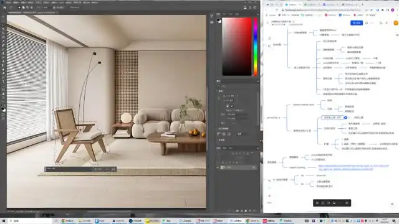Click the back arrow in mind map header

[267, 23]
